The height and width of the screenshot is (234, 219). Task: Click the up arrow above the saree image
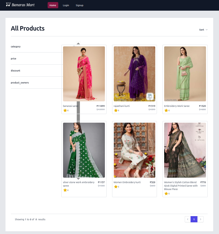click(x=78, y=44)
